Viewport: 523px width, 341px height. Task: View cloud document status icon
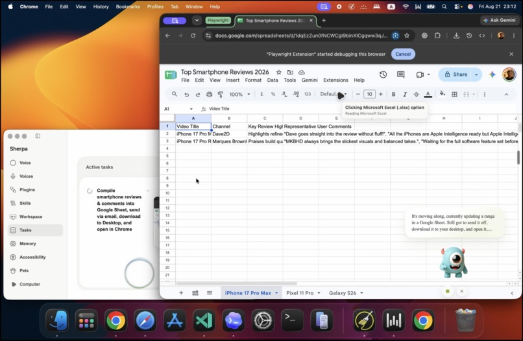[x=302, y=73]
